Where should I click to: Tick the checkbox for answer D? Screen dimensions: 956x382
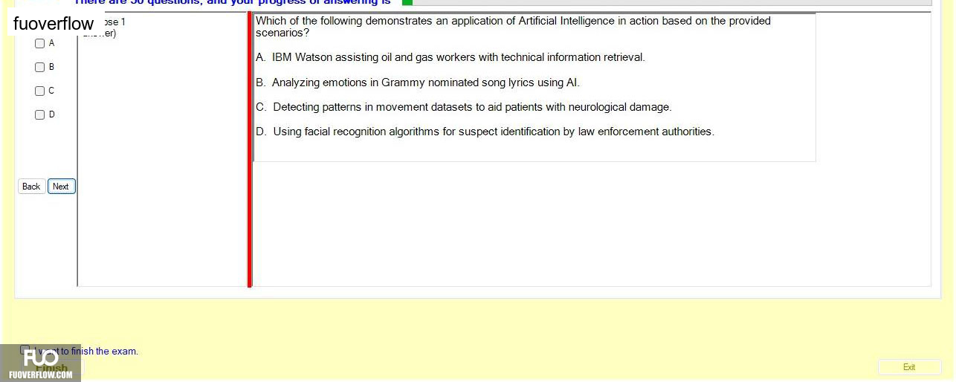(40, 114)
